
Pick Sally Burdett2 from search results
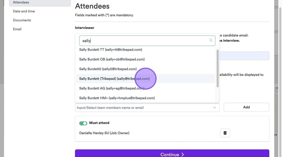(108, 69)
